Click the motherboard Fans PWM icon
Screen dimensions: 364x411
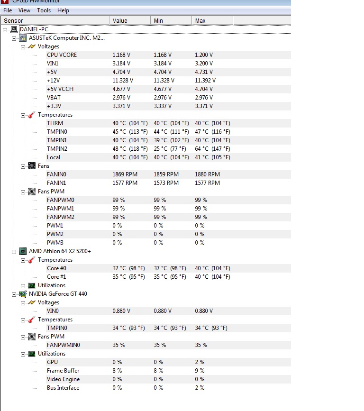[32, 192]
